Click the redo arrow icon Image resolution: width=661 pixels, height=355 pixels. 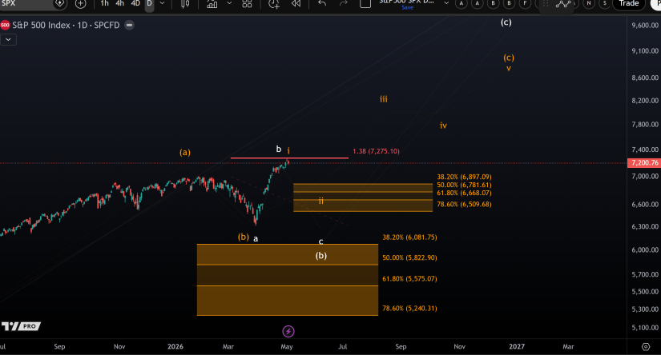[344, 3]
